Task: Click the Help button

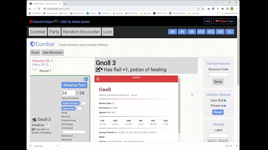Action: pyautogui.click(x=207, y=21)
